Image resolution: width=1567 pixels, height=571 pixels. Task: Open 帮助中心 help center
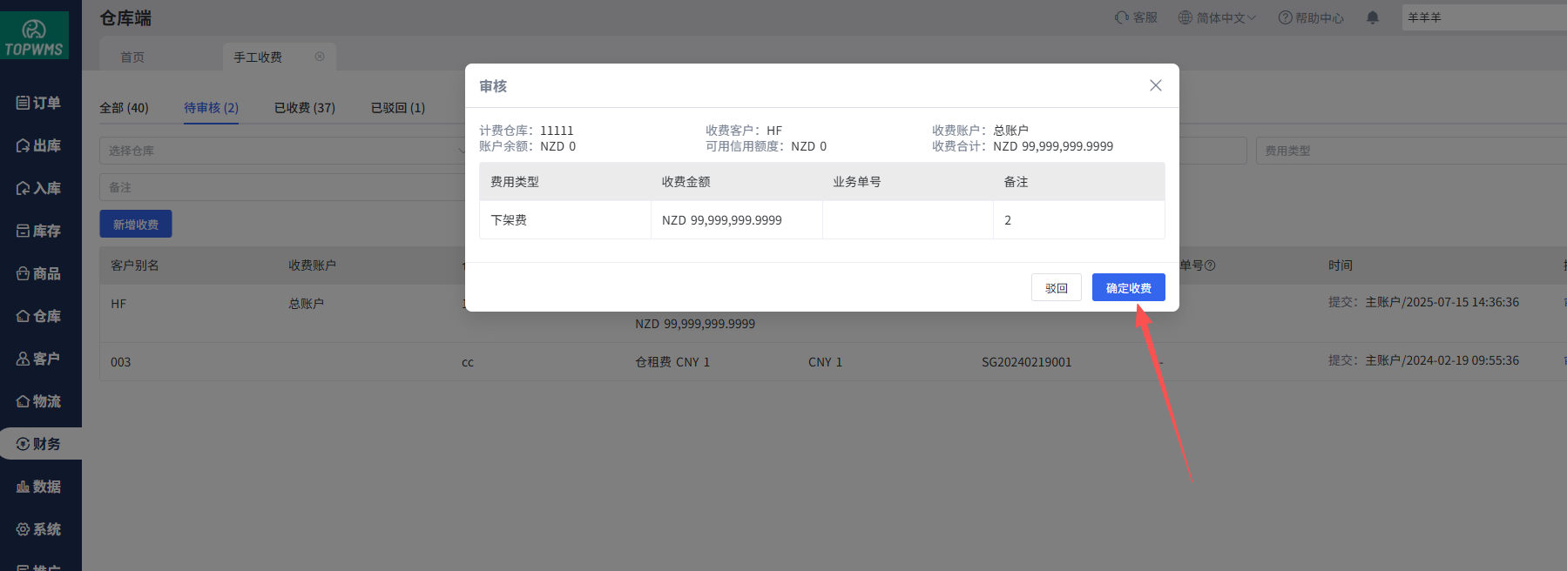[x=1311, y=17]
